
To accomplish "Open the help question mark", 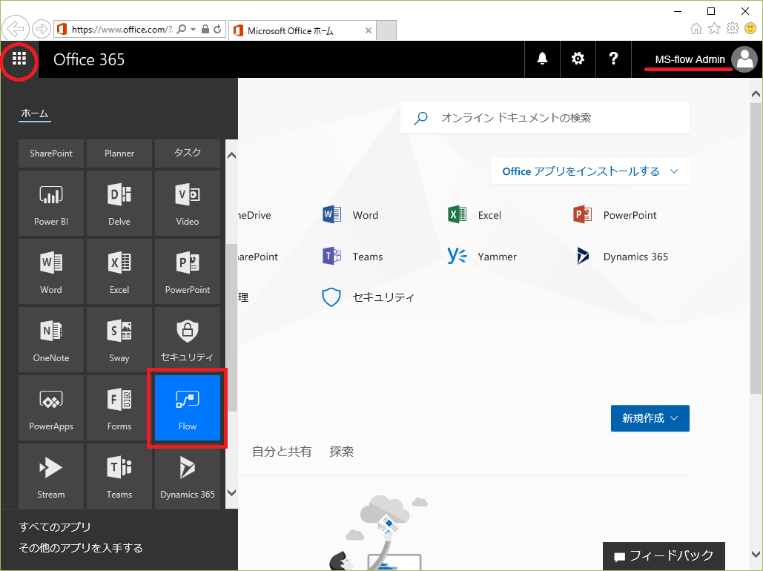I will click(x=613, y=59).
